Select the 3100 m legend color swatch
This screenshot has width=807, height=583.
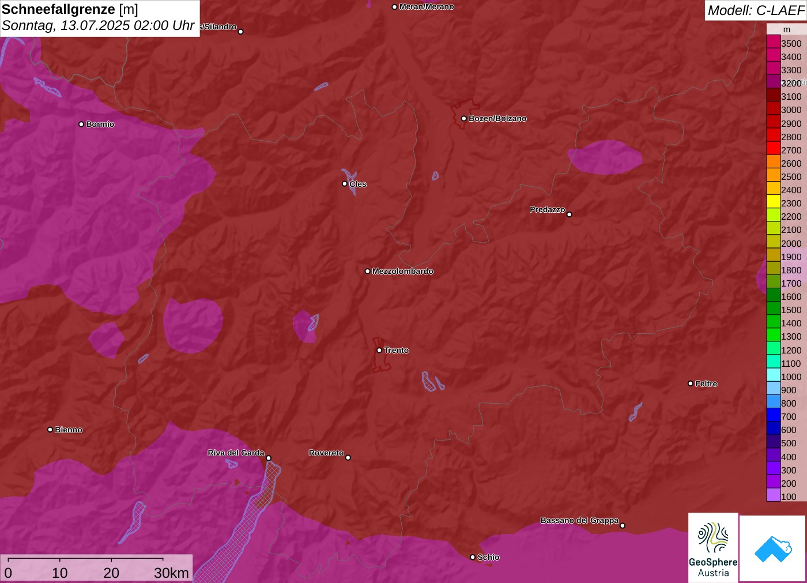[774, 95]
